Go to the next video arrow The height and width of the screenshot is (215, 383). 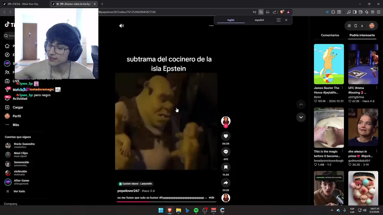301,117
